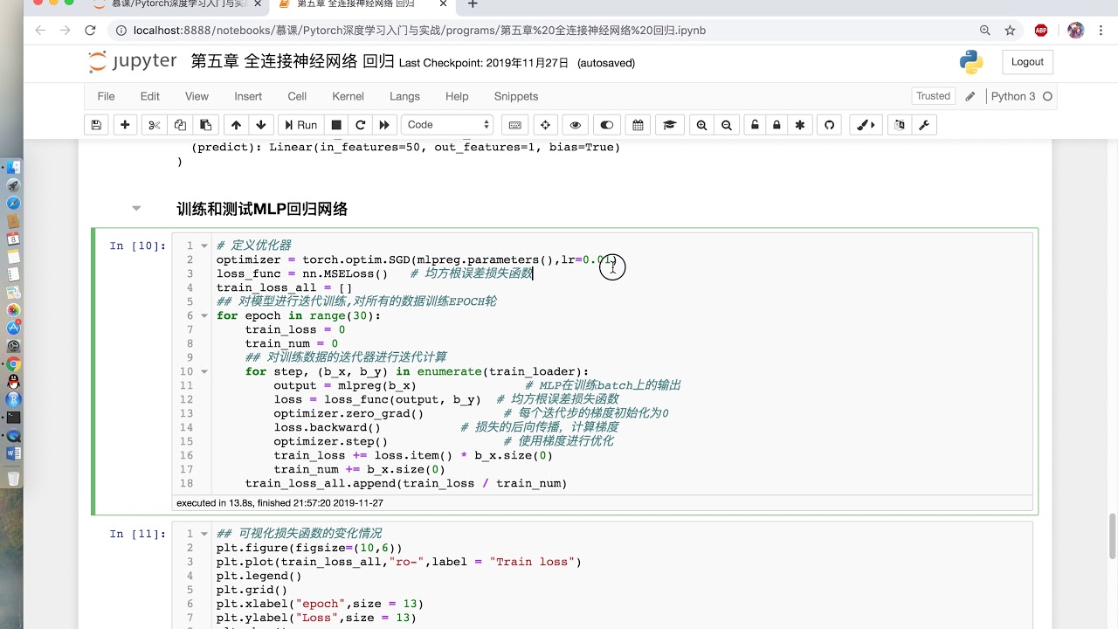Zoom out with the magnifier minus icon

tap(727, 125)
